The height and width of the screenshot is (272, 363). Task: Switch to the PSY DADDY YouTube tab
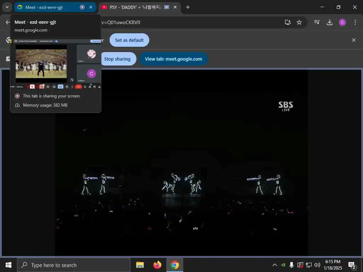click(x=139, y=7)
